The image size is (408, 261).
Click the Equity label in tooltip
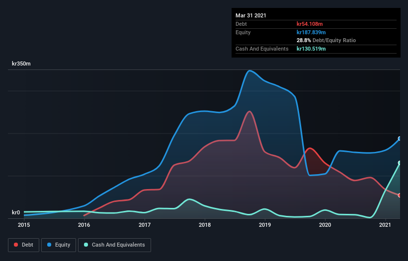pos(243,32)
